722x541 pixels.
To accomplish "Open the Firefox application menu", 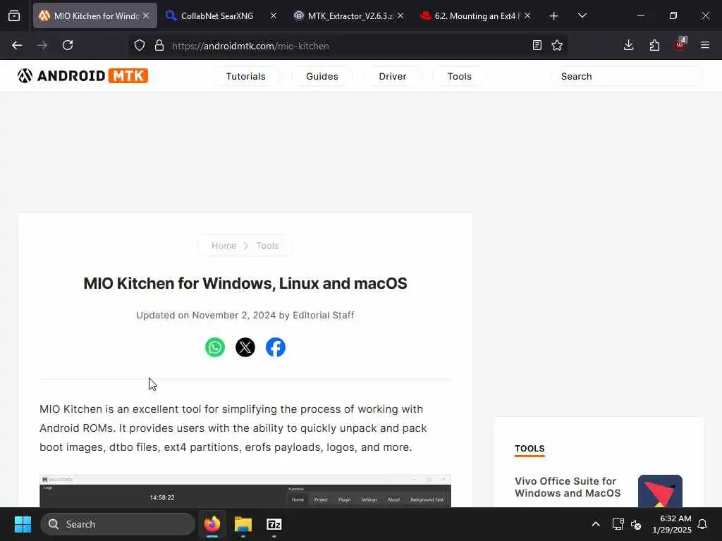I will pyautogui.click(x=705, y=45).
